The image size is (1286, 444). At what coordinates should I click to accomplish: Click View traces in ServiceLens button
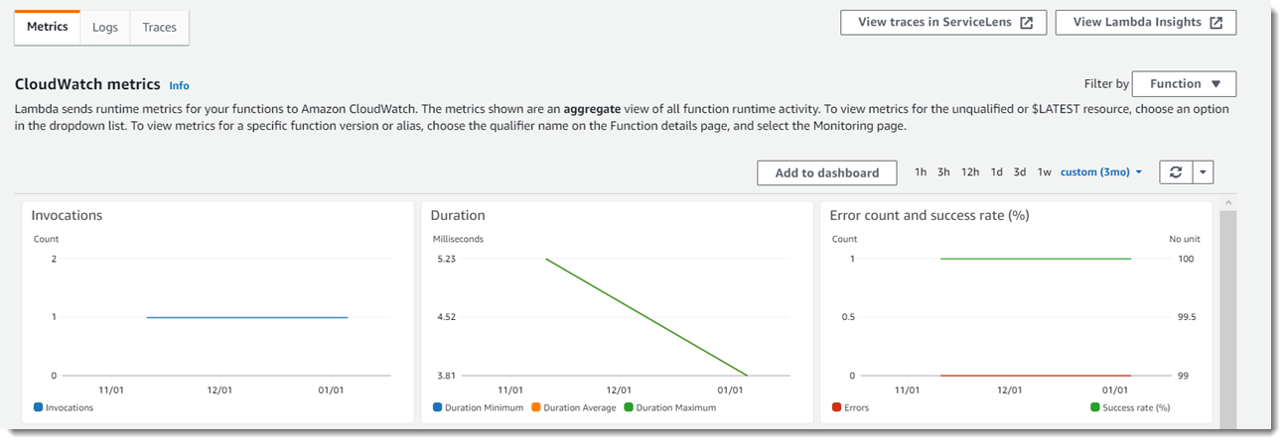click(942, 23)
